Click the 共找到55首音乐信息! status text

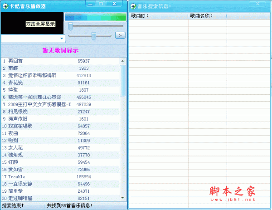69,205
